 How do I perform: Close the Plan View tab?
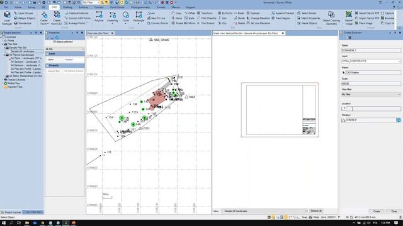[x=112, y=33]
